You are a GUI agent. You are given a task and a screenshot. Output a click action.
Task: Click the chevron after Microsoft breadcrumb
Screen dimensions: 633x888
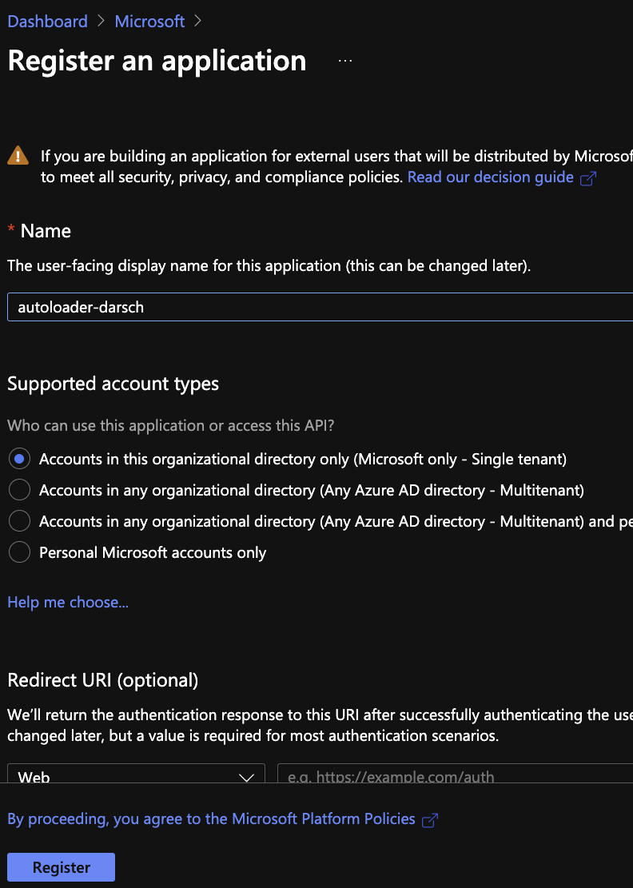[x=197, y=22]
